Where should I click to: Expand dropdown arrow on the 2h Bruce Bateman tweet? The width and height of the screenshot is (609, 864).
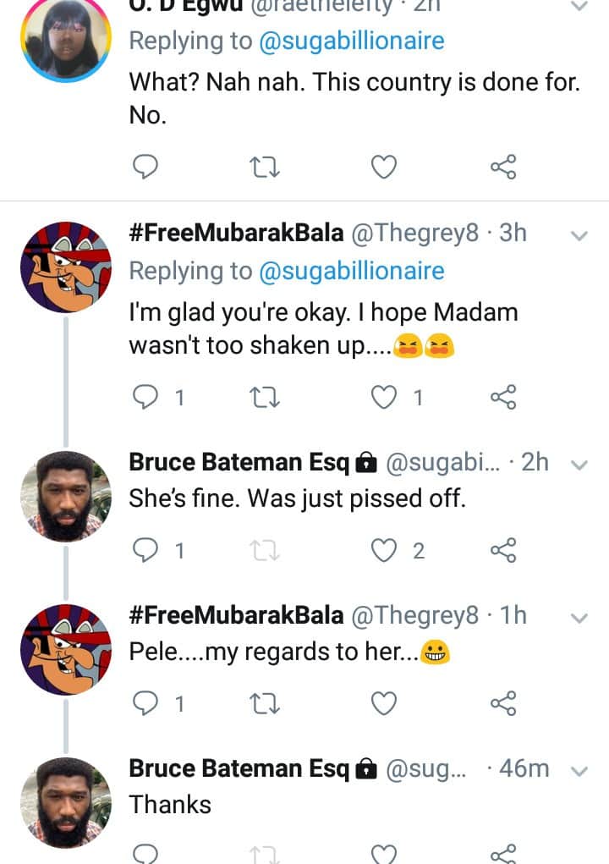click(x=579, y=465)
